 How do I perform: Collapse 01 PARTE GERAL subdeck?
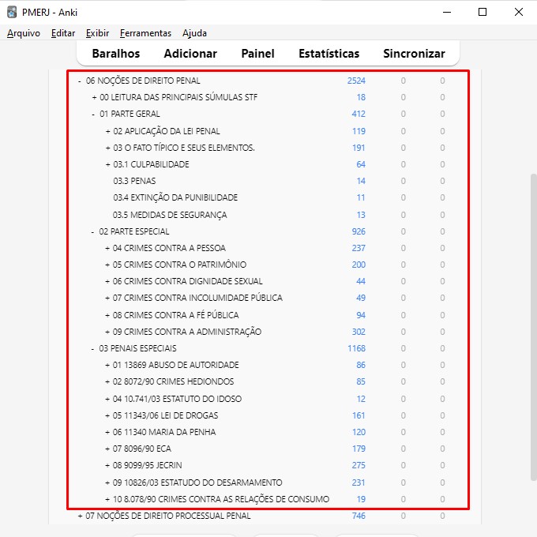tap(93, 115)
